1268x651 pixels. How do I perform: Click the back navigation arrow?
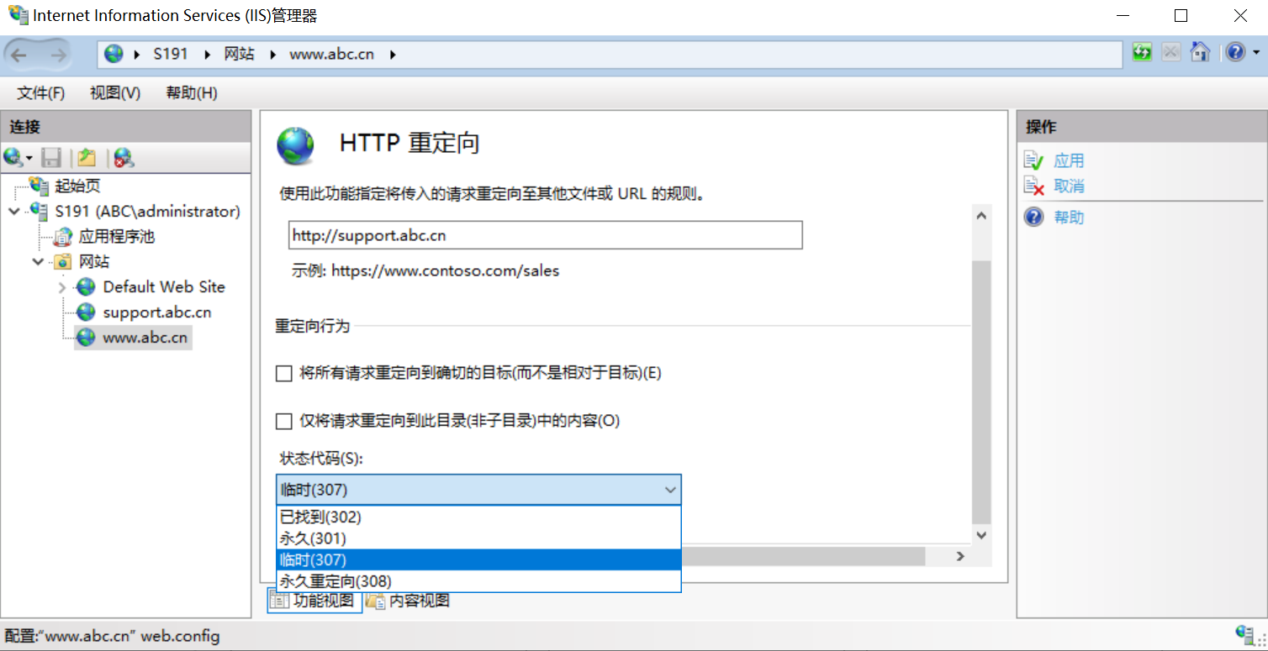pos(19,55)
